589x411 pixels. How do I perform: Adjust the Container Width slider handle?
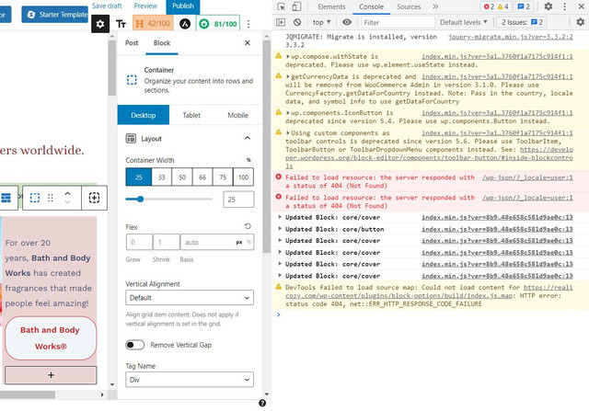[140, 199]
